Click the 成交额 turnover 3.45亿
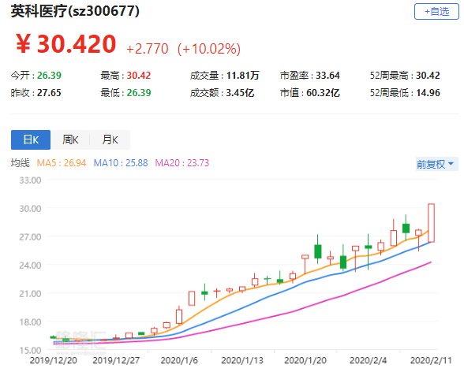Image resolution: width=464 pixels, height=368 pixels. pyautogui.click(x=240, y=93)
